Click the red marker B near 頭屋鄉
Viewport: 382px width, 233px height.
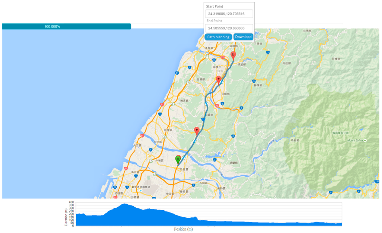233,55
